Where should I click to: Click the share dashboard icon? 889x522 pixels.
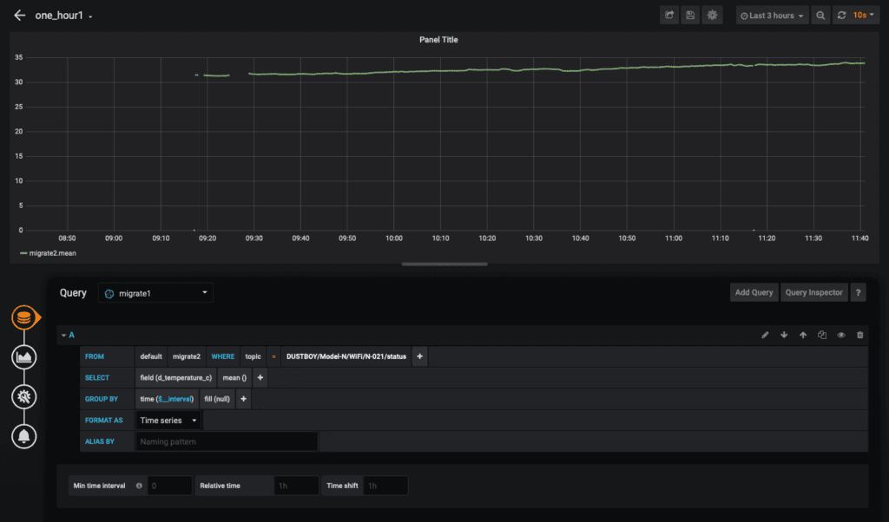click(669, 16)
